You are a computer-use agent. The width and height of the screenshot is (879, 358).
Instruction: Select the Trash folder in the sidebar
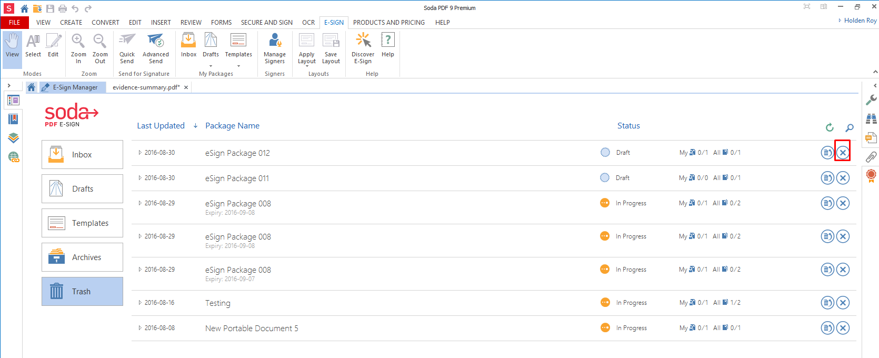click(82, 291)
